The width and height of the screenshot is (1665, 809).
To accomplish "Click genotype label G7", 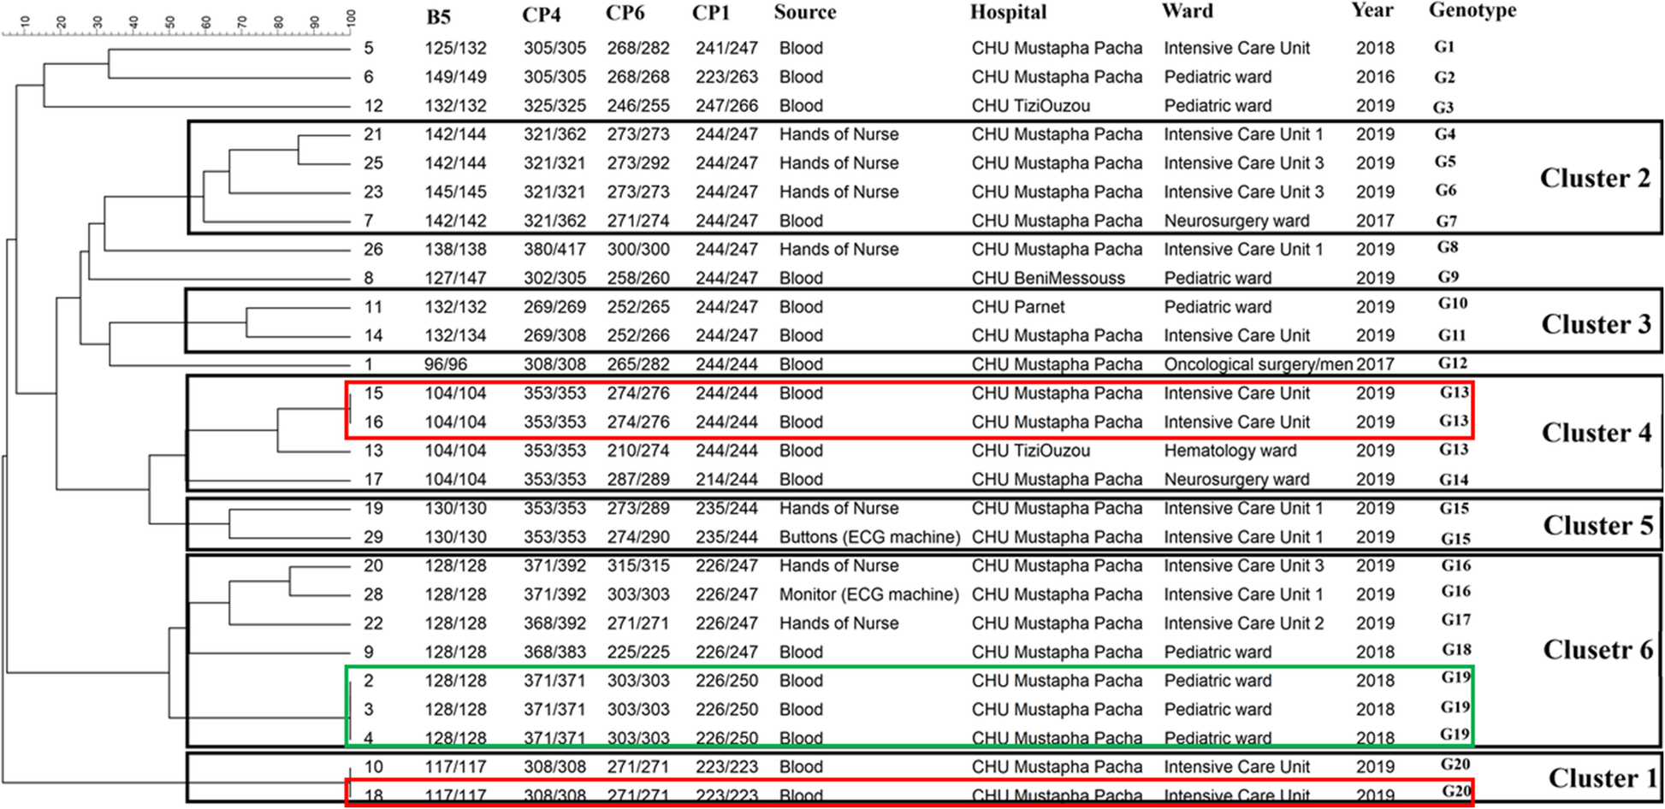I will click(1446, 221).
